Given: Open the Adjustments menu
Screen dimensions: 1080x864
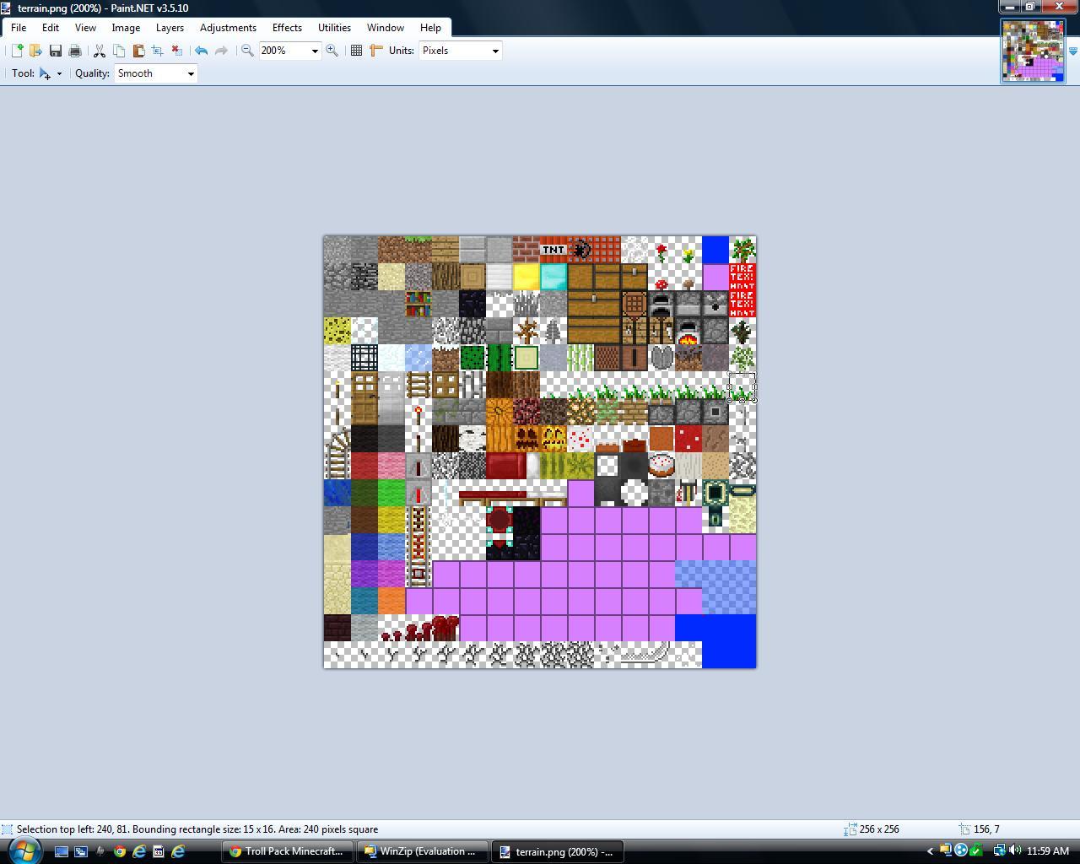Looking at the screenshot, I should (228, 28).
